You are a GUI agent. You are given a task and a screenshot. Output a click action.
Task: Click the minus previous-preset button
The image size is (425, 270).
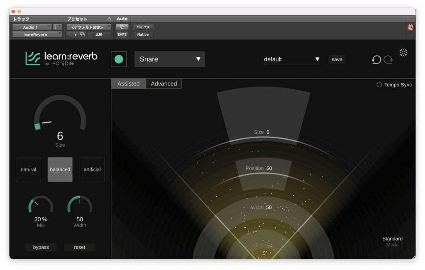tap(69, 35)
